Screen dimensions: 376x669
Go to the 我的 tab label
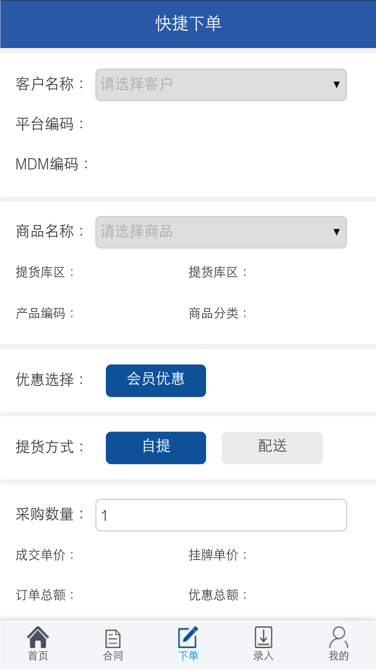[x=338, y=656]
